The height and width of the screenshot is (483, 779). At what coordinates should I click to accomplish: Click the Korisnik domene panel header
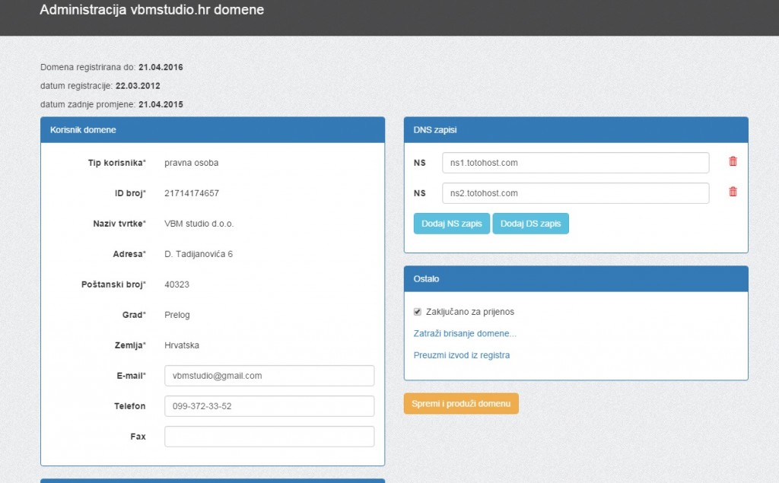click(x=213, y=130)
